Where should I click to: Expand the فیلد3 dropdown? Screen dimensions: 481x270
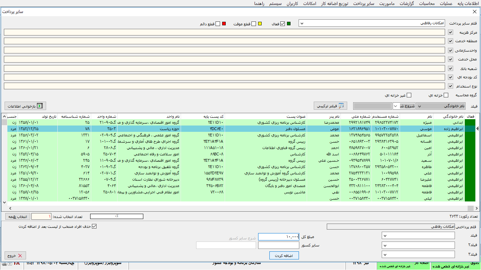coord(385,254)
